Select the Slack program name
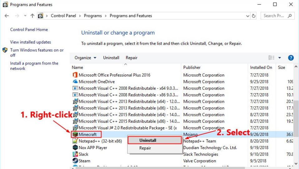 tap(84, 154)
